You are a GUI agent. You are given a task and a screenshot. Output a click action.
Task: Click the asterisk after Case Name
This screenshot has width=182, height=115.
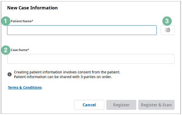click(28, 49)
